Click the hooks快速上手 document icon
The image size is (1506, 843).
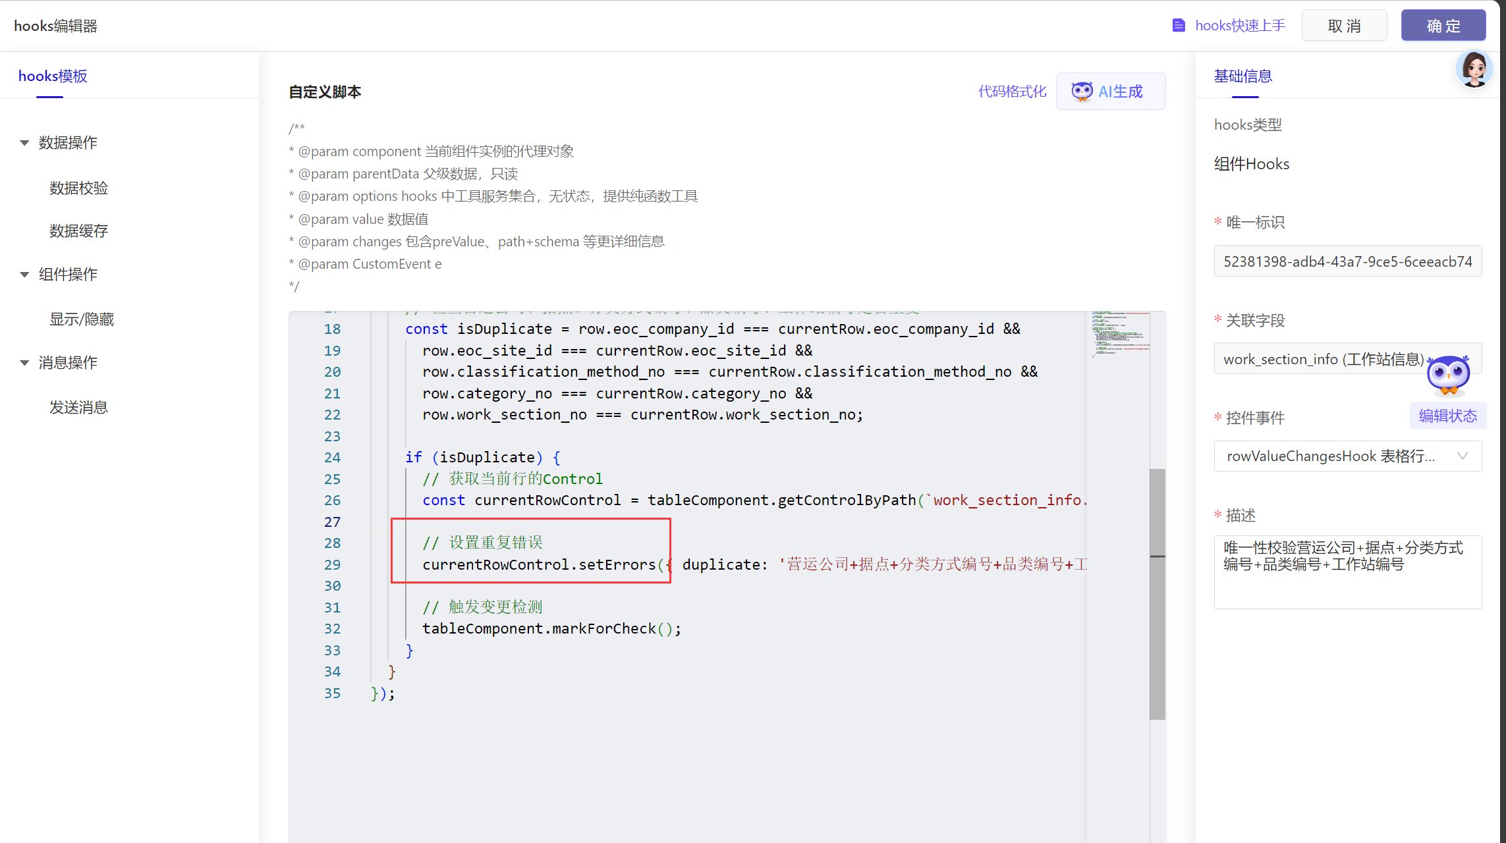click(1179, 26)
